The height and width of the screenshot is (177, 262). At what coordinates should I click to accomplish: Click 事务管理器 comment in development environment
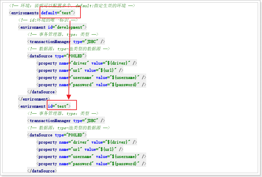click(63, 35)
